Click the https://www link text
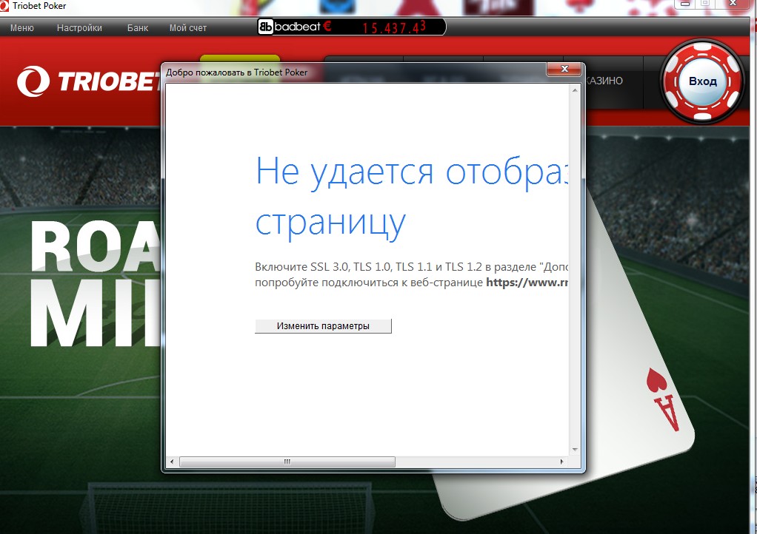757x534 pixels. (527, 283)
